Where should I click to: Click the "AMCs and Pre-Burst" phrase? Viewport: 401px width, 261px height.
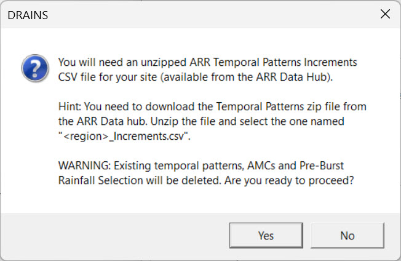[x=295, y=166]
